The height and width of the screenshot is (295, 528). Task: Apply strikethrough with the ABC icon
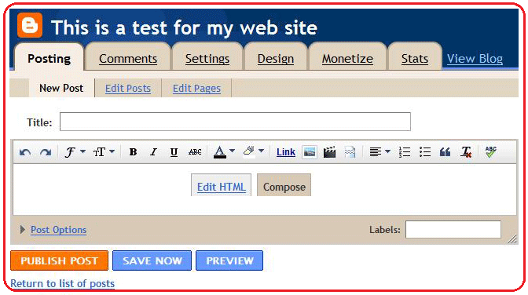click(x=195, y=152)
